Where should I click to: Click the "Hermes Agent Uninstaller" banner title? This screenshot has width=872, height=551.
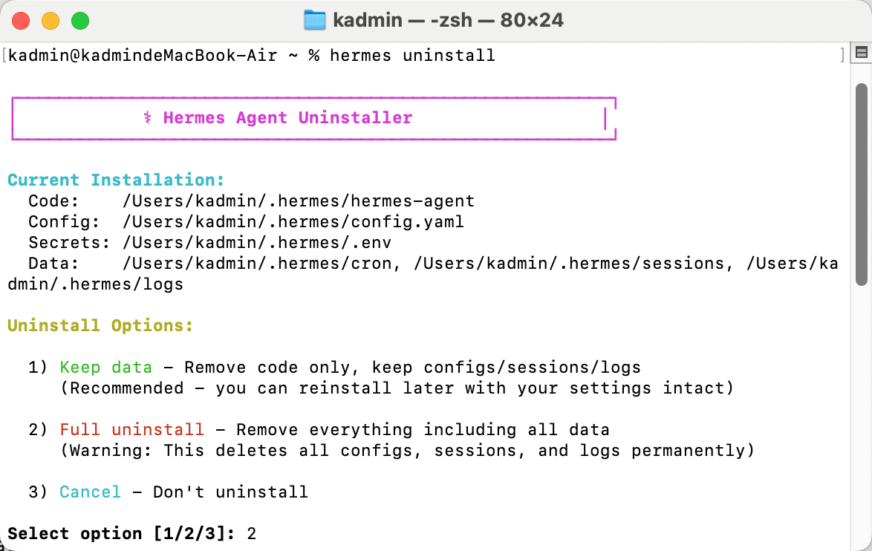pyautogui.click(x=287, y=117)
